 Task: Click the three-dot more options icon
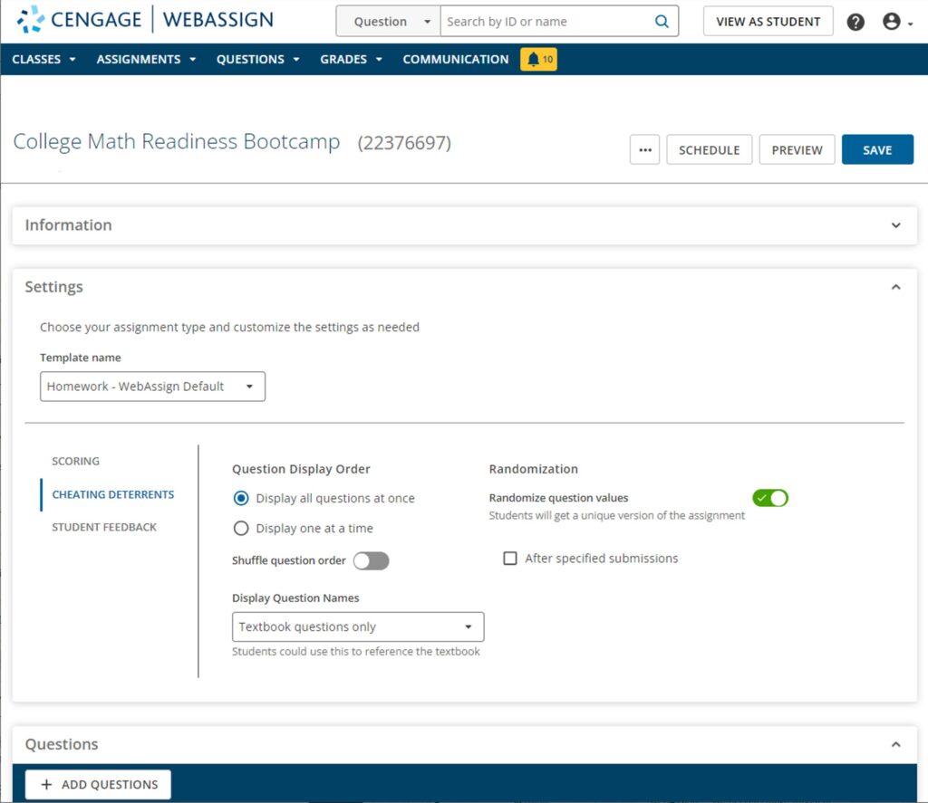pos(644,149)
